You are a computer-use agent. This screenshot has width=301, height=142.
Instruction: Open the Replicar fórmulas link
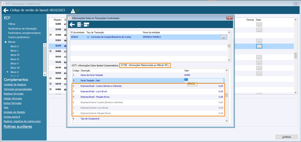(x=14, y=94)
